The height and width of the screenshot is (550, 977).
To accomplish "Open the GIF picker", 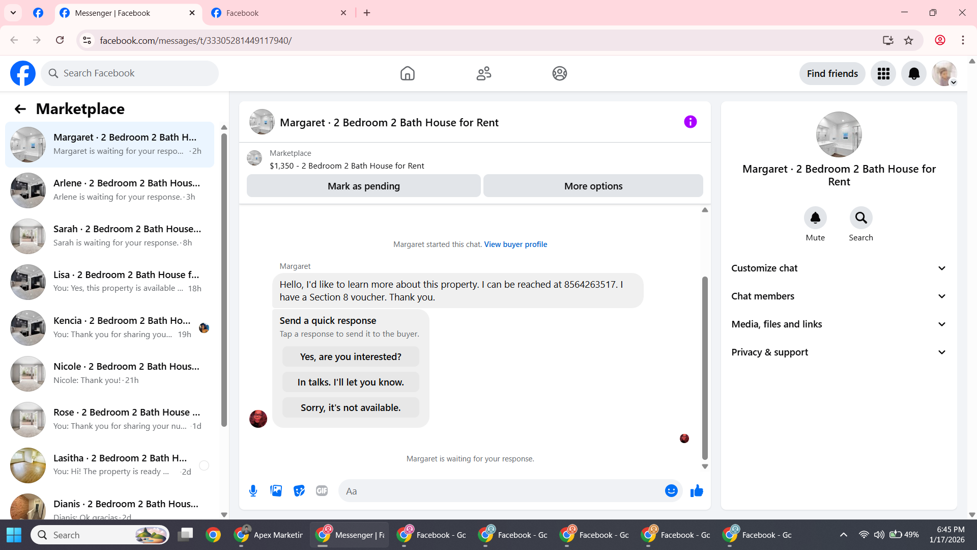I will (322, 491).
